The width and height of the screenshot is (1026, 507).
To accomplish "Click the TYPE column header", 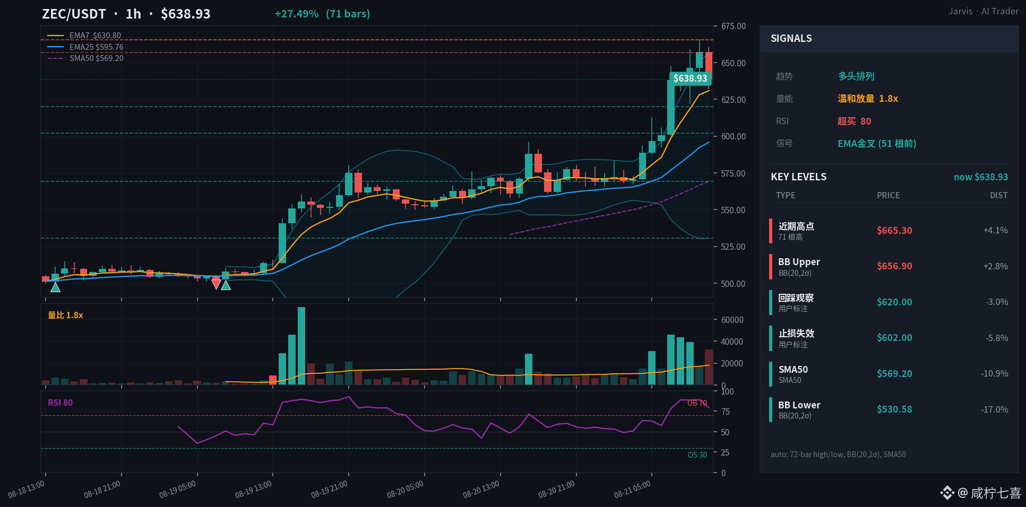I will point(786,195).
